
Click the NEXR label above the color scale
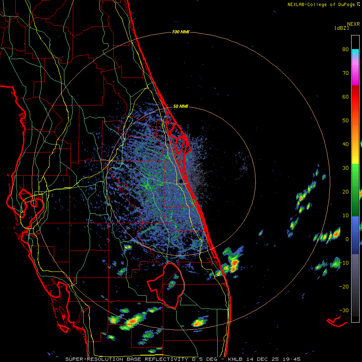354,24
